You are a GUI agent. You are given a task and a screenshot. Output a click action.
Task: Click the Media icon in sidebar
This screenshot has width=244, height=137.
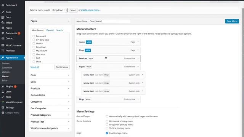pyautogui.click(x=3, y=23)
